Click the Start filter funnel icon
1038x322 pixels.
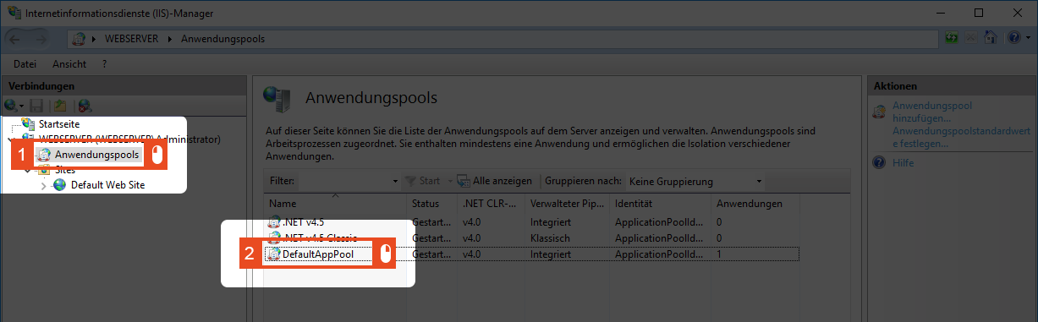click(x=411, y=181)
